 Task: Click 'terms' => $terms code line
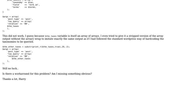click(x=24, y=7)
